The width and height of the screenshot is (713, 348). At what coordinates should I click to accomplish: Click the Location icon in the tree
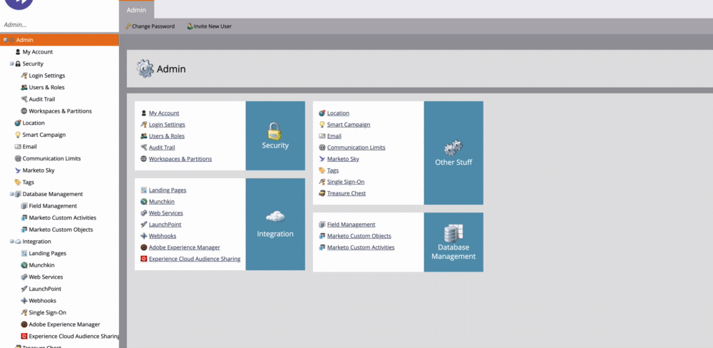tap(18, 123)
